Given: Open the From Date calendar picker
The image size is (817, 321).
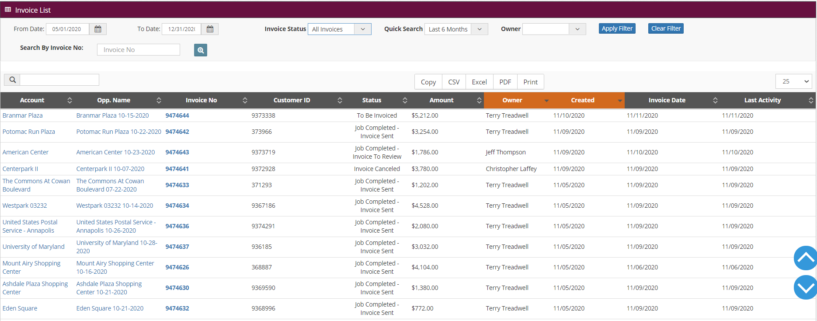Looking at the screenshot, I should pos(98,29).
